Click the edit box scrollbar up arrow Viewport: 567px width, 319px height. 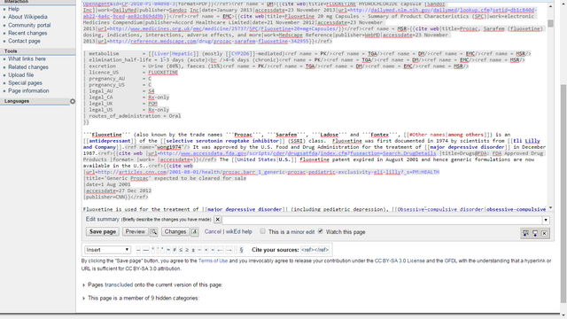550,6
